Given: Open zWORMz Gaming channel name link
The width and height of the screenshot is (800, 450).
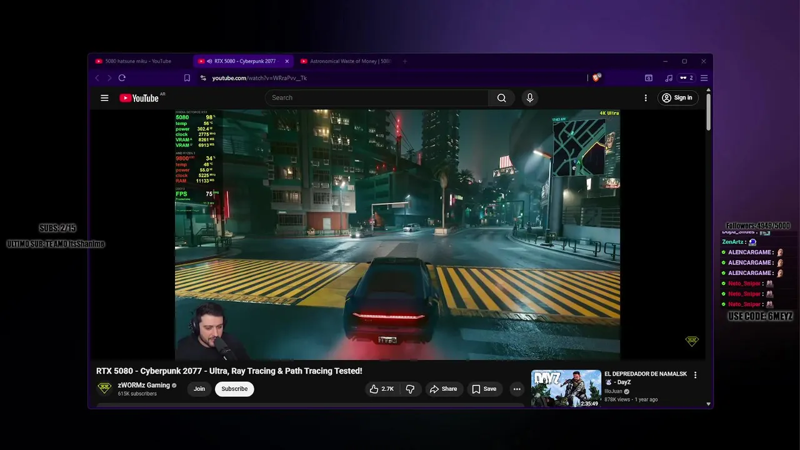Looking at the screenshot, I should (x=144, y=385).
